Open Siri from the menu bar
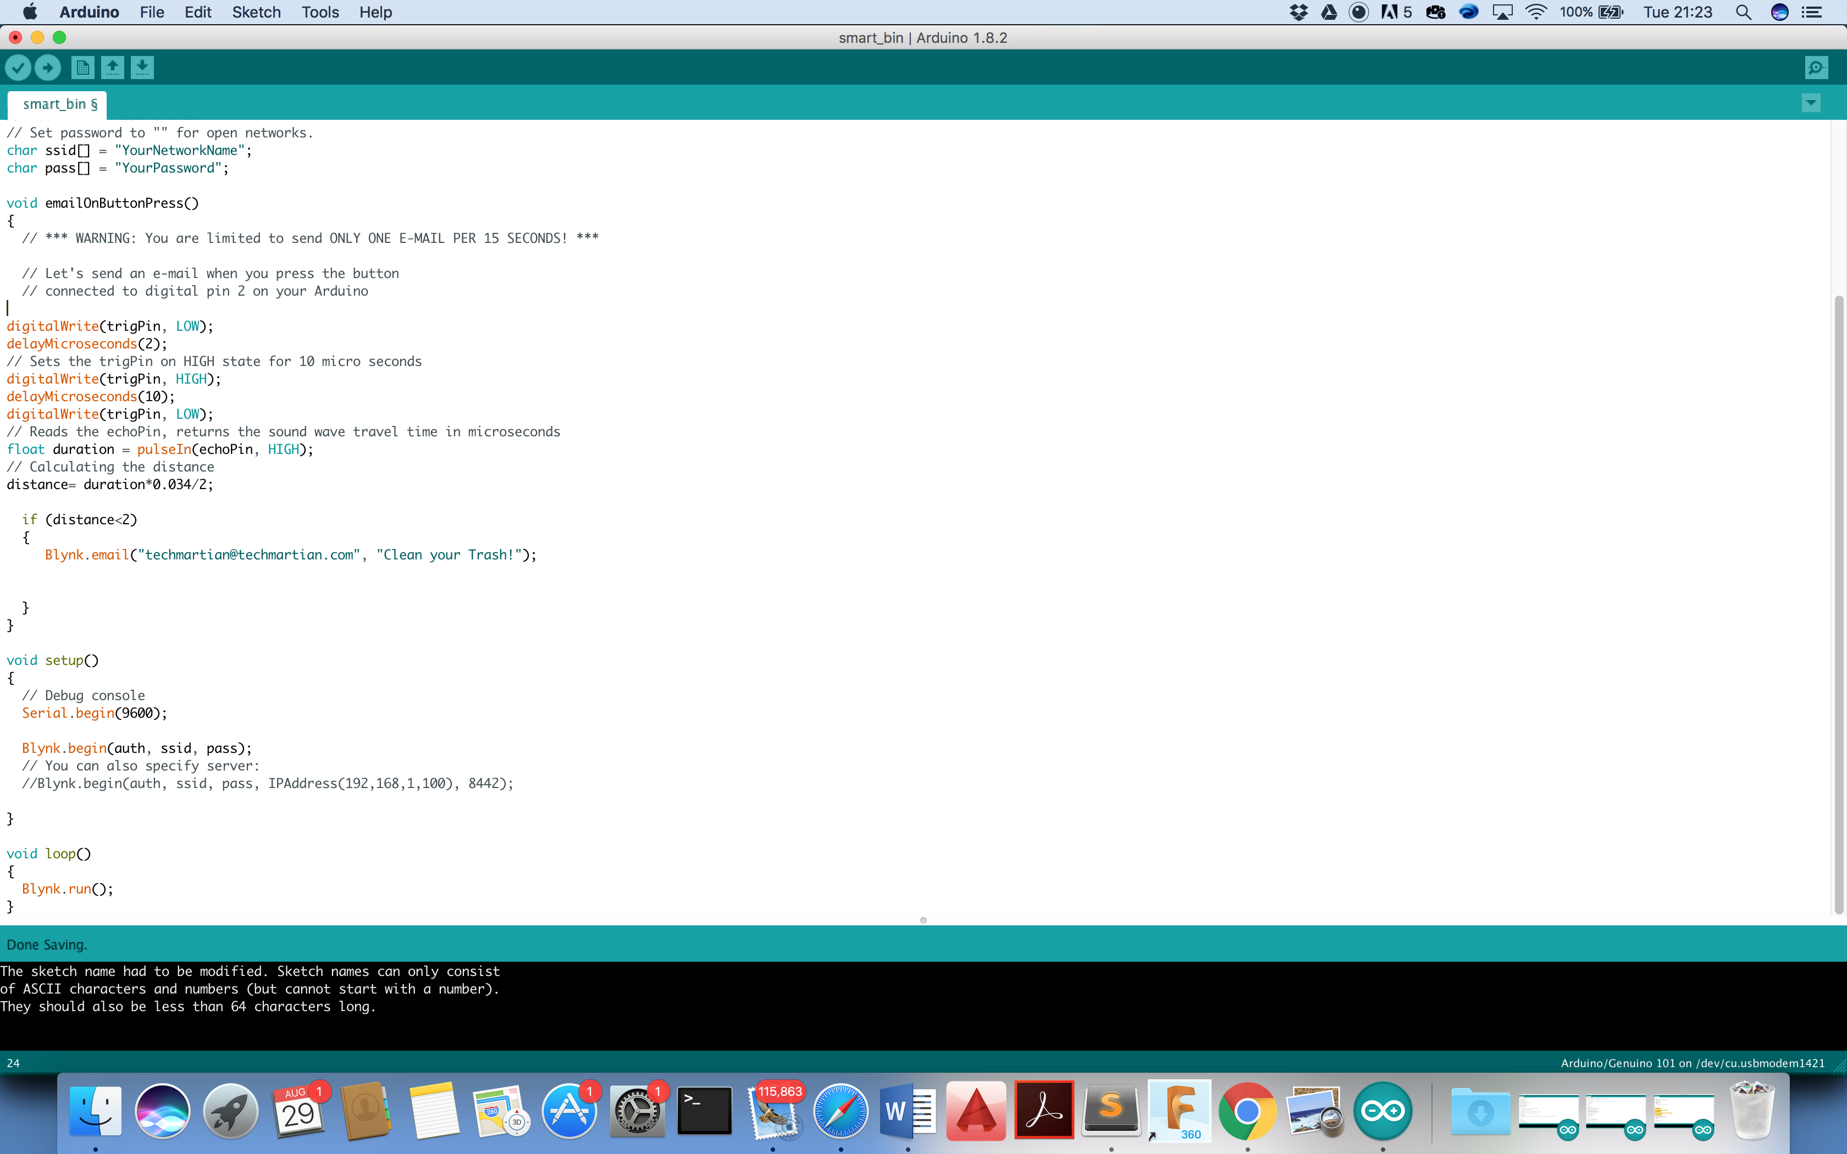This screenshot has width=1847, height=1154. (x=1780, y=12)
